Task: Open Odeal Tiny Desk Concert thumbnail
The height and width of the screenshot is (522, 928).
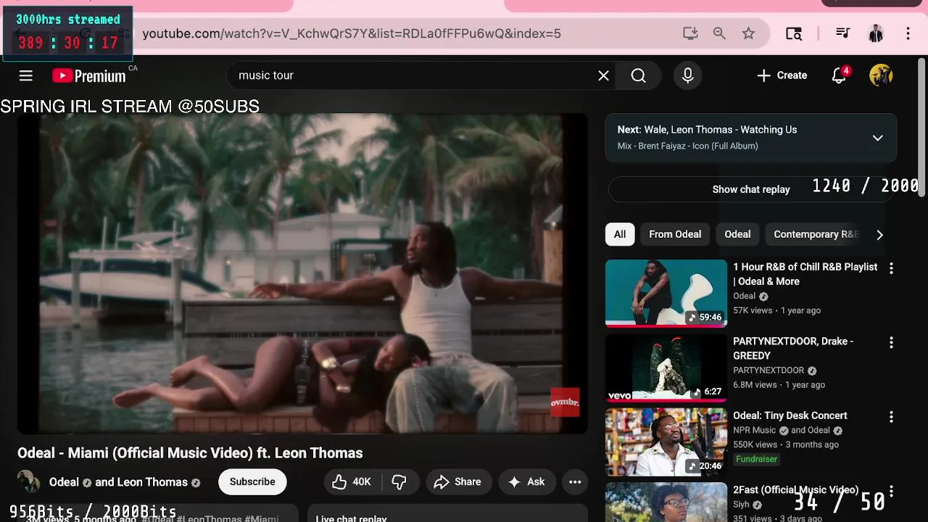Action: [666, 442]
